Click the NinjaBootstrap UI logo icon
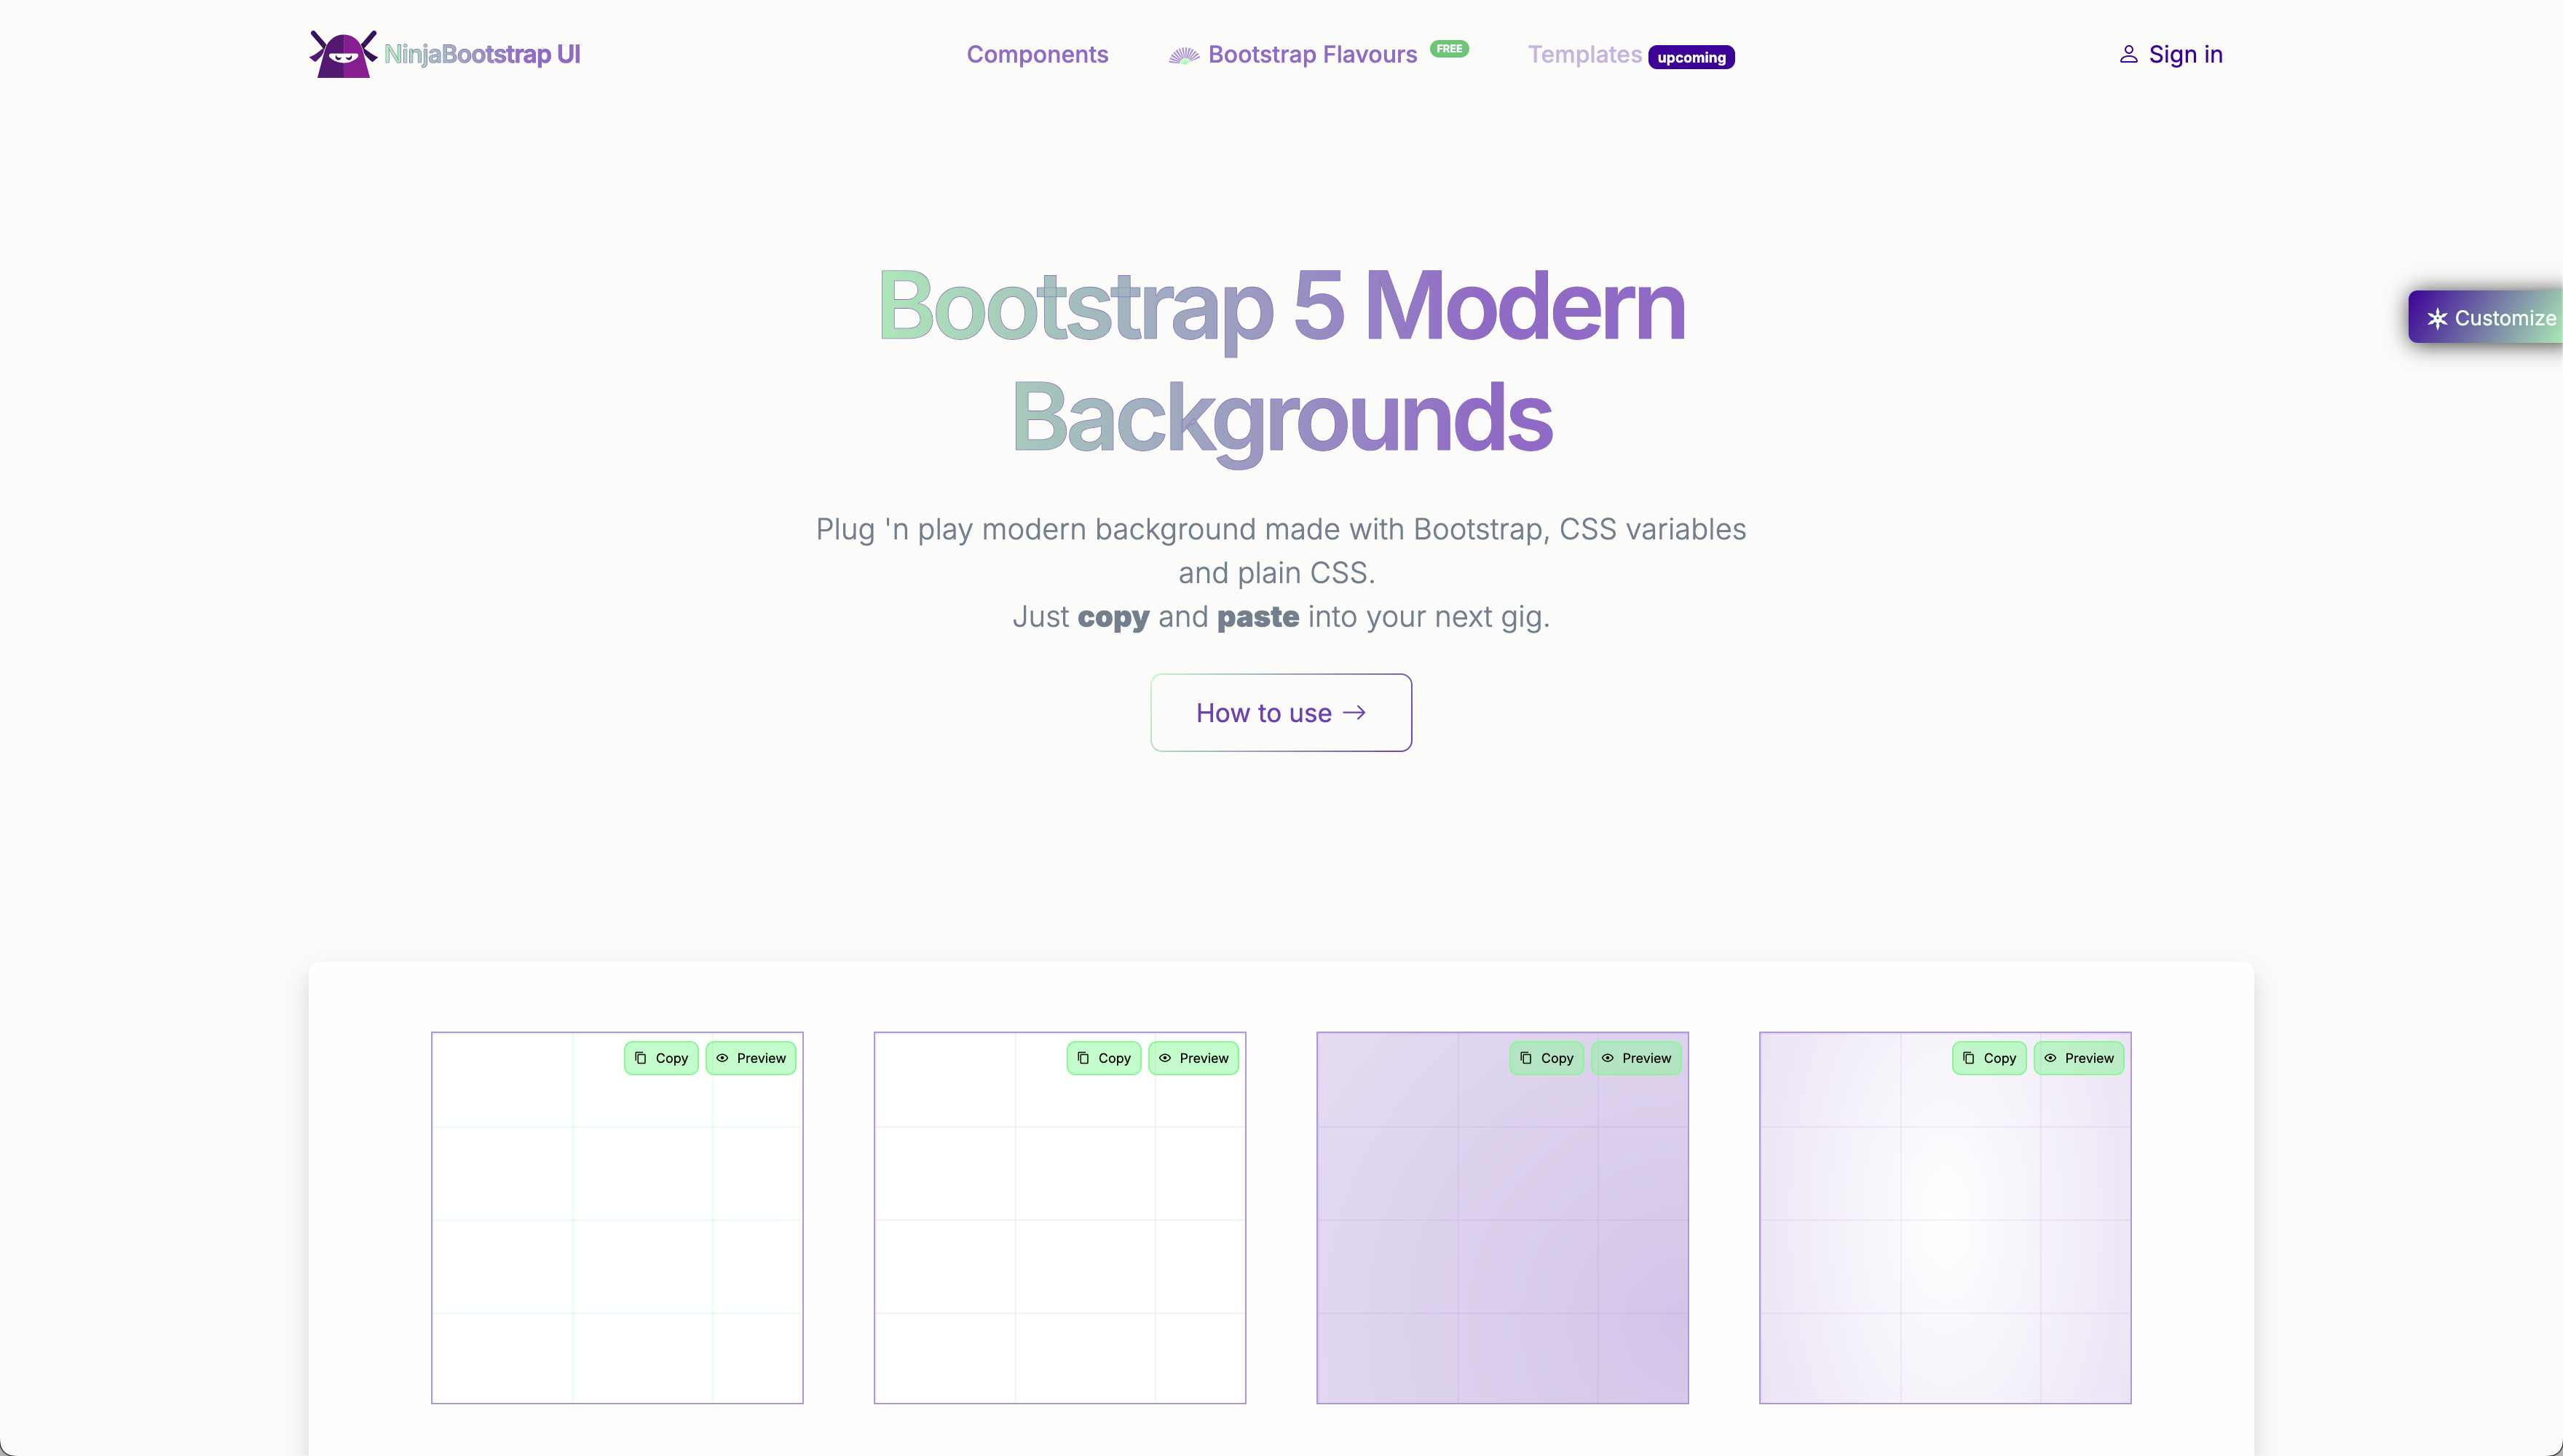This screenshot has height=1456, width=2563. [340, 53]
